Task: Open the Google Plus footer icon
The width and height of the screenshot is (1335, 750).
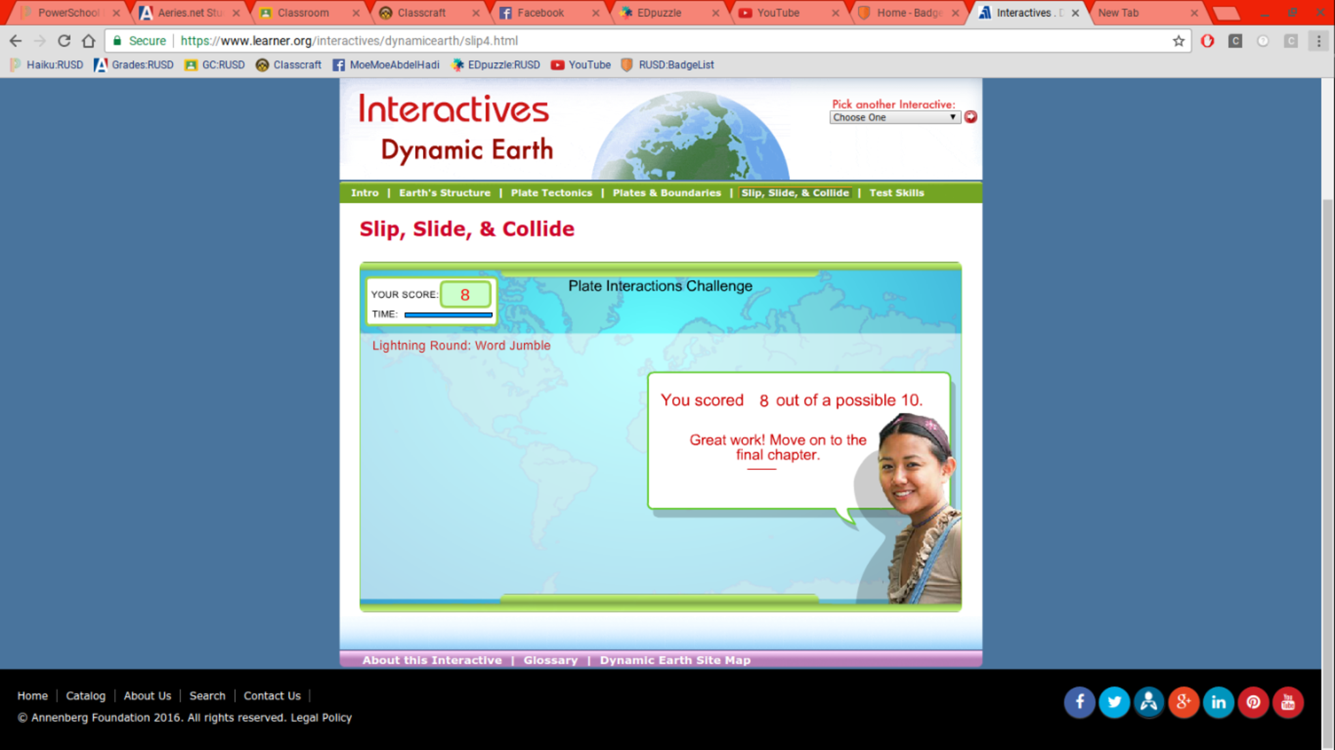Action: tap(1184, 702)
